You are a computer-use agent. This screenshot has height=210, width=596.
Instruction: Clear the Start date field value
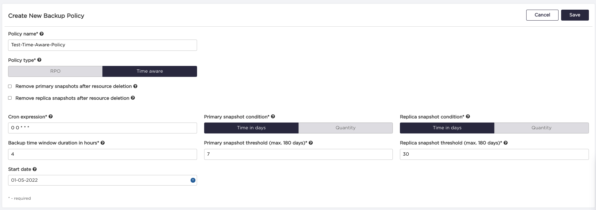coord(193,180)
